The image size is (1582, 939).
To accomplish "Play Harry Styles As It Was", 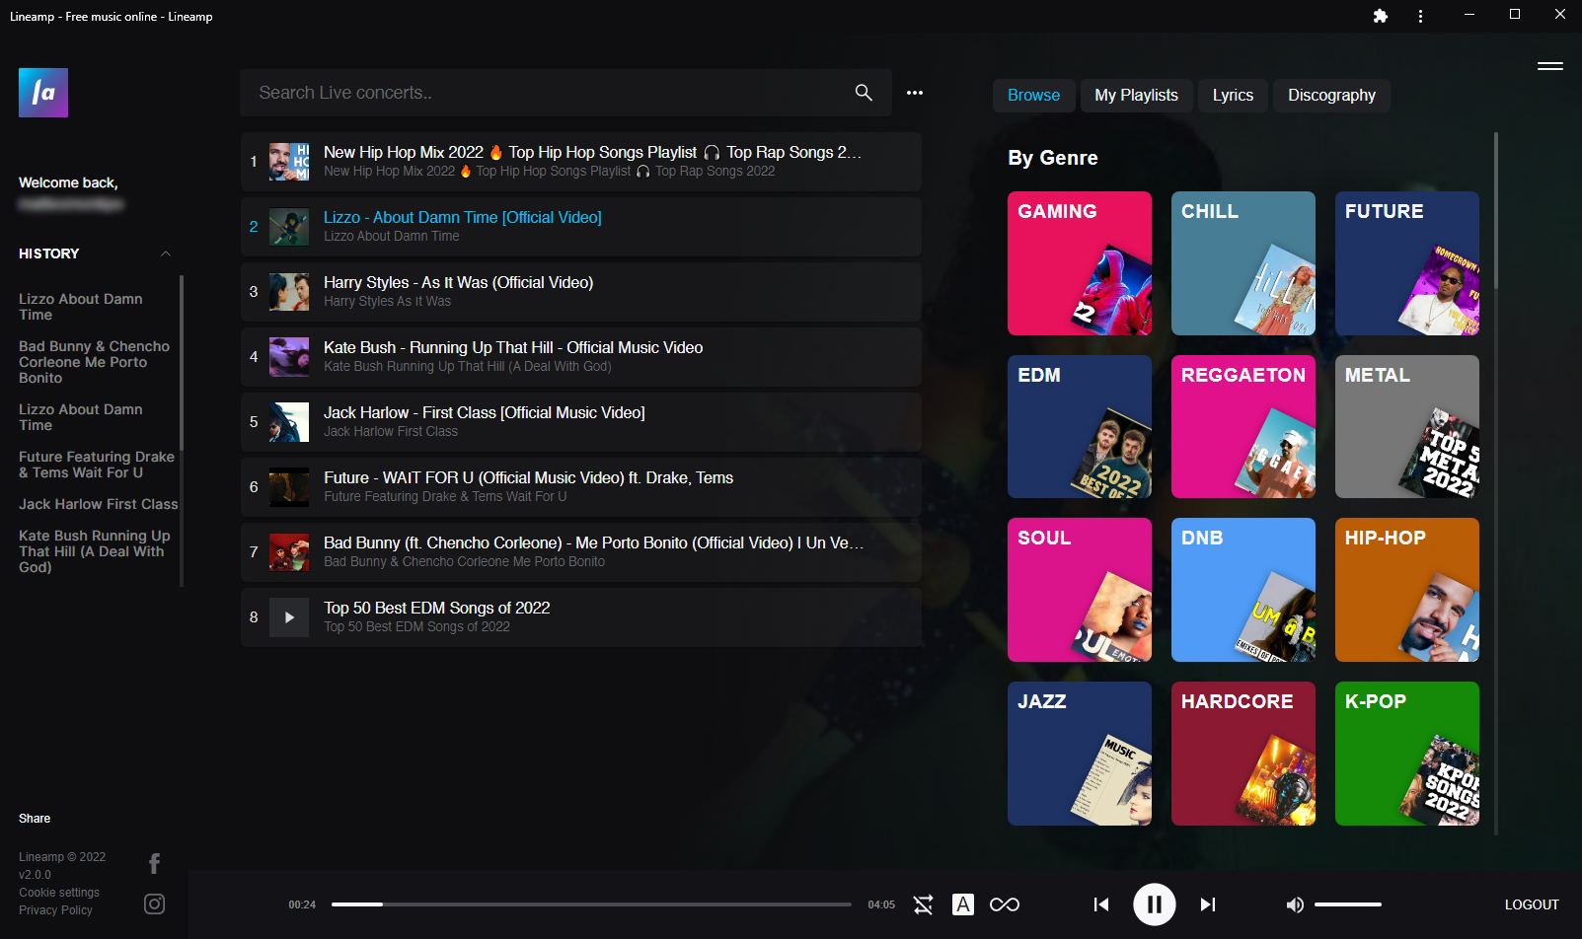I will (581, 292).
